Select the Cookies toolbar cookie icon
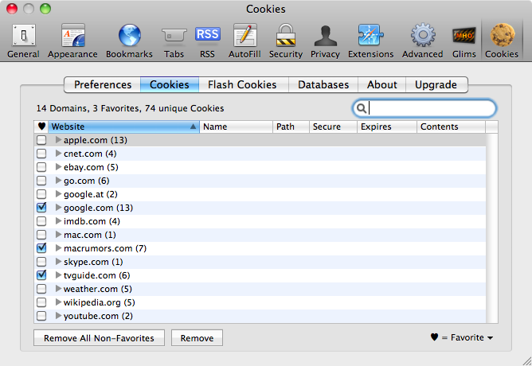Viewport: 532px width, 366px height. (x=502, y=35)
